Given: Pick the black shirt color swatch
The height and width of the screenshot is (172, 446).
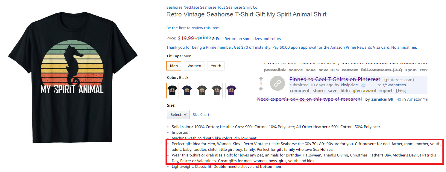Looking at the screenshot, I should click(172, 90).
